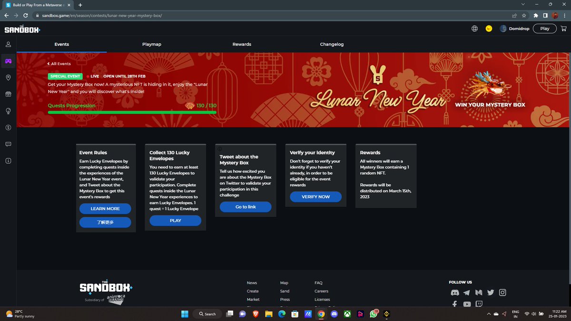Open the Press footer link
Screen dimensions: 571x321
(x=285, y=300)
